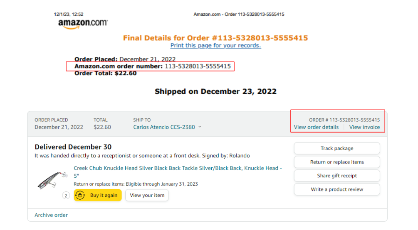
Task: Click the Return or replace items button
Action: coord(337,162)
